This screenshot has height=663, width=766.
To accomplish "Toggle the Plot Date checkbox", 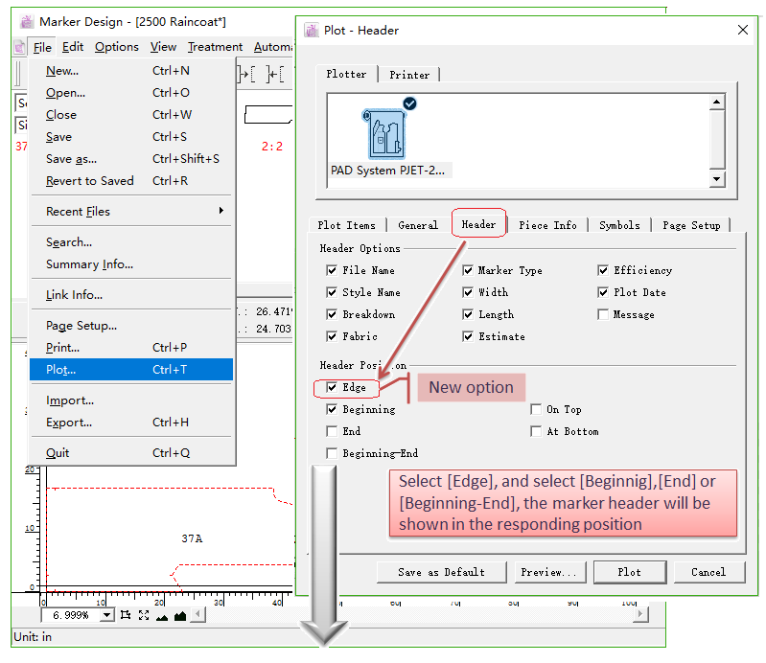I will pos(603,292).
